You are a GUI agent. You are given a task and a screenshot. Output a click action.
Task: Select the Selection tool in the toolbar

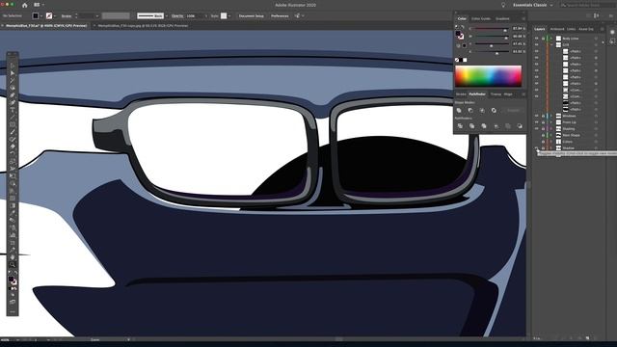13,66
